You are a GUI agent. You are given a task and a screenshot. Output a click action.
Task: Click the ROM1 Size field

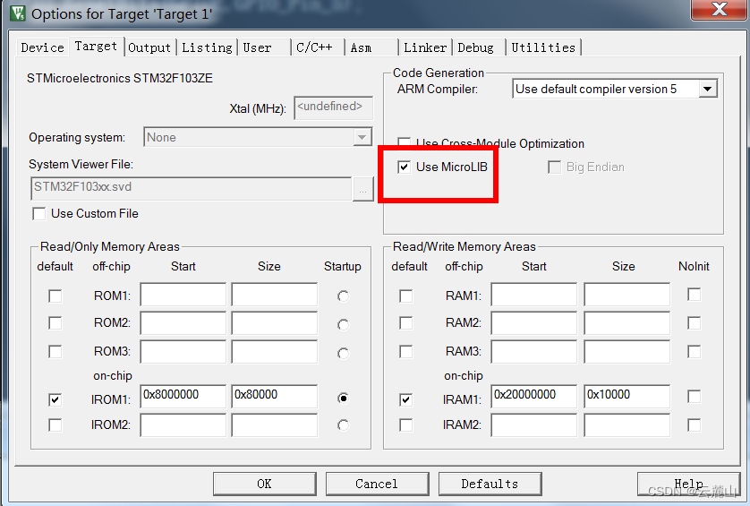pyautogui.click(x=275, y=295)
